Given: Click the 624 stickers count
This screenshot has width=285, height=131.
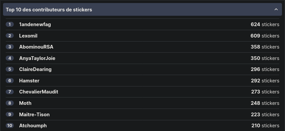Looking at the screenshot, I should pyautogui.click(x=265, y=24).
